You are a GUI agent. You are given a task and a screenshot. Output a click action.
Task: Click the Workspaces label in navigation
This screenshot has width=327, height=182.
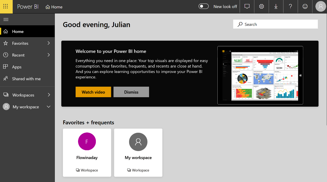23,95
